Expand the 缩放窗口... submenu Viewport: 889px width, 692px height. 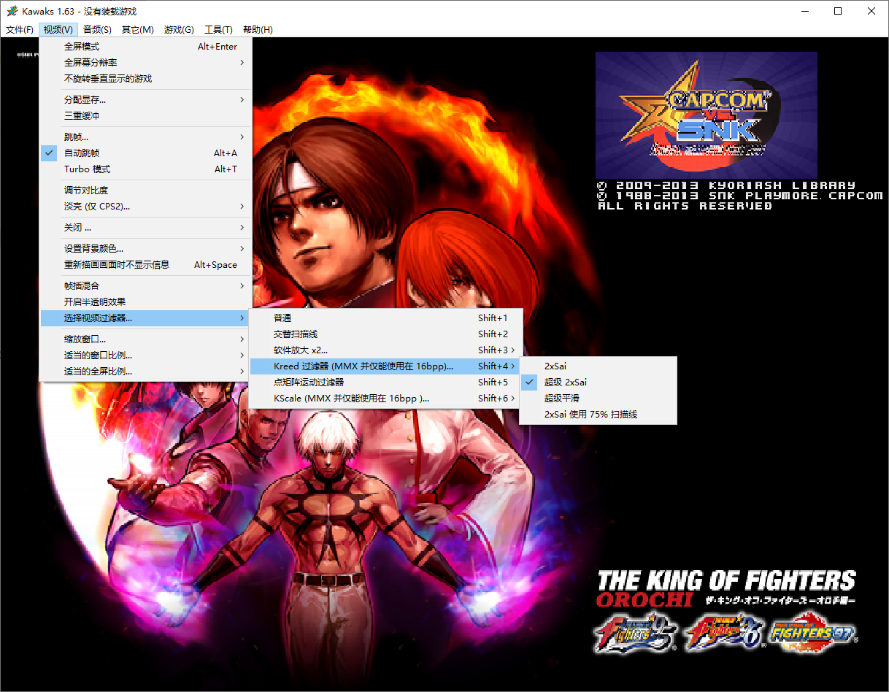146,339
